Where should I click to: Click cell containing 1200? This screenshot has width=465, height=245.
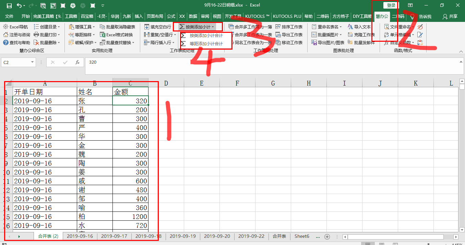130,217
